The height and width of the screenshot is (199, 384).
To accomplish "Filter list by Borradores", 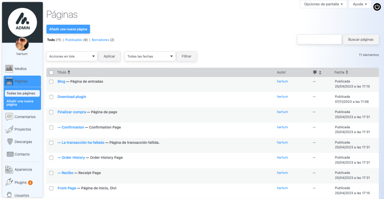I will 100,40.
